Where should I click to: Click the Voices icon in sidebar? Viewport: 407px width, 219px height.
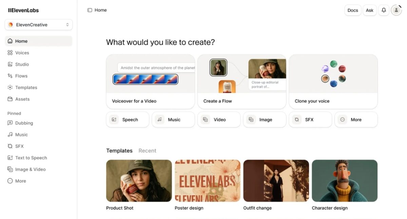click(10, 53)
